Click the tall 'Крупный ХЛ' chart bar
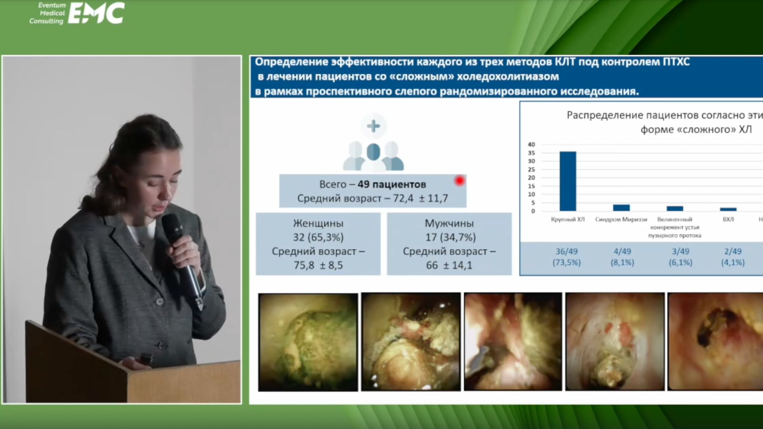The image size is (763, 429). (567, 181)
